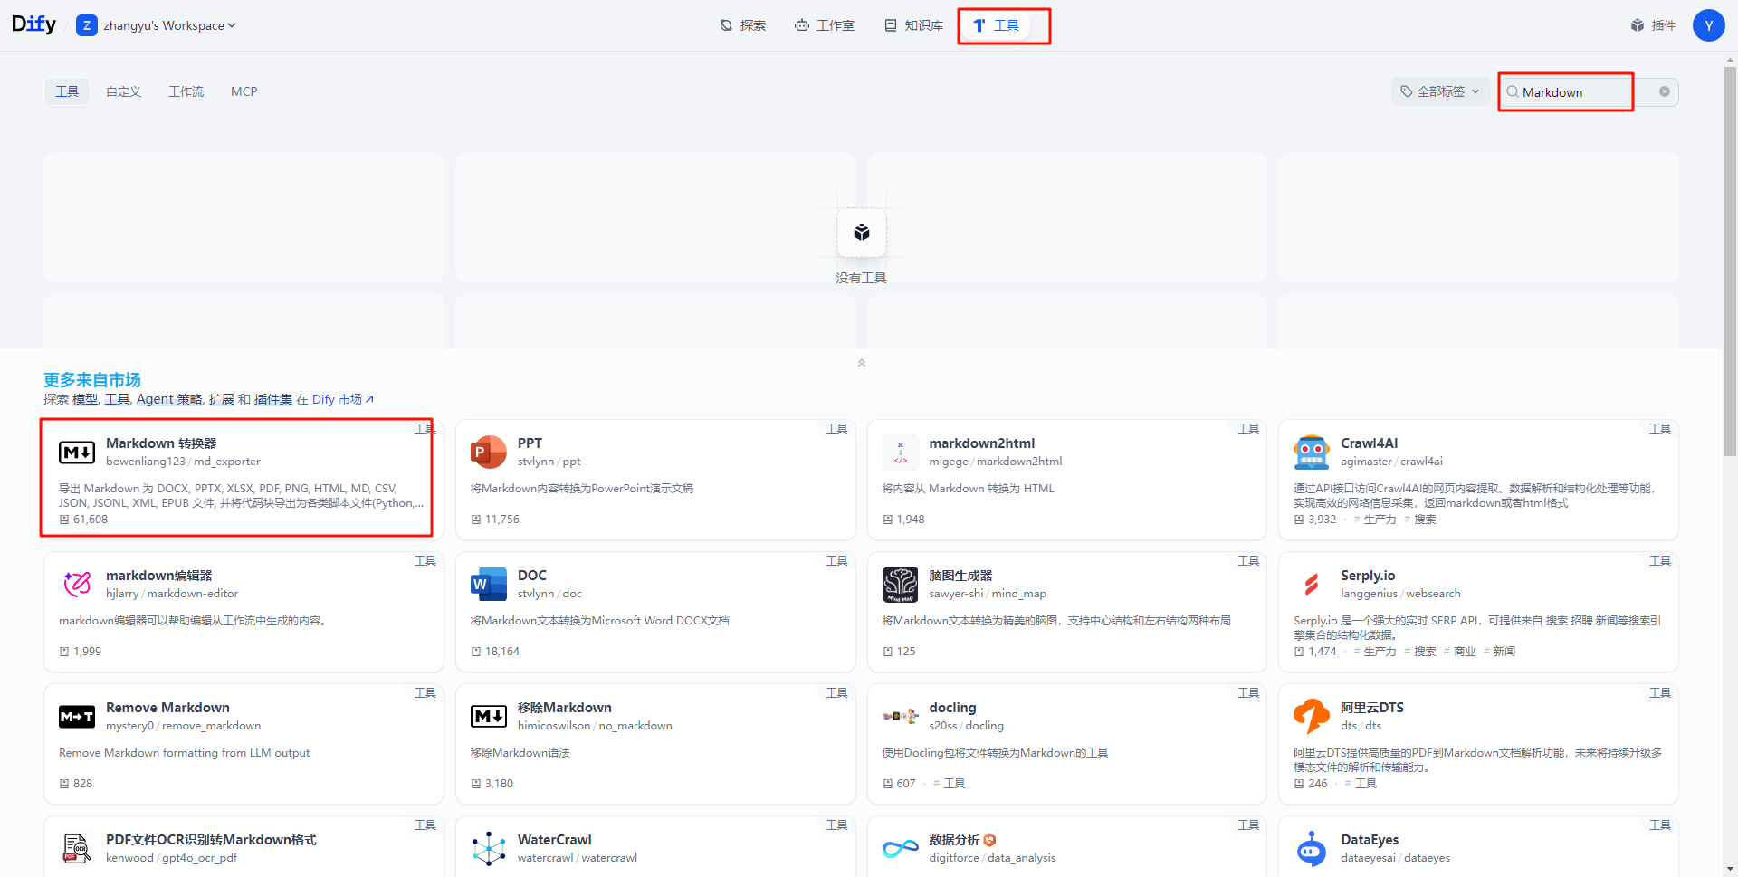The height and width of the screenshot is (877, 1738).
Task: Click the 没有工具 empty state icon
Action: click(x=862, y=233)
